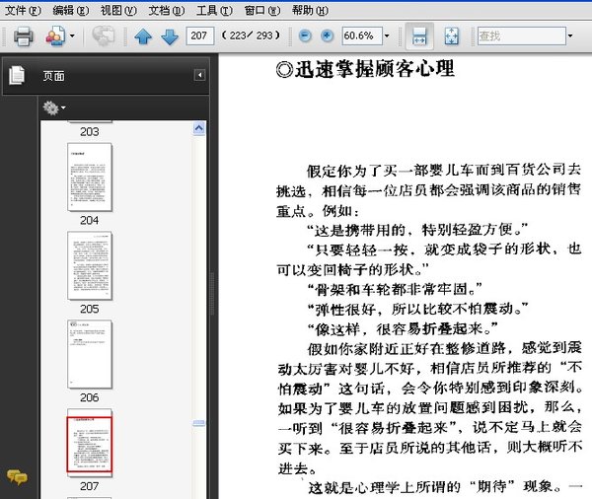Click the zoom out minus button

click(x=304, y=36)
